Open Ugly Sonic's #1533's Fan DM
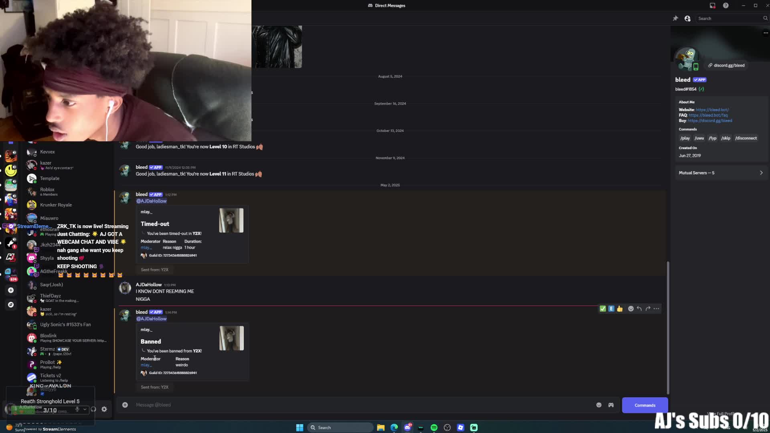770x433 pixels. pyautogui.click(x=68, y=325)
